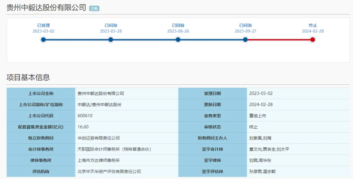Click 天职国际会计师事务所（特殊普通合伙） value
This screenshot has height=179, width=353.
click(x=114, y=149)
